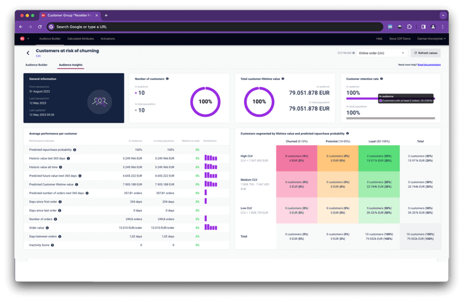The image size is (464, 302).
Task: Click the browser address bar
Action: 216,27
